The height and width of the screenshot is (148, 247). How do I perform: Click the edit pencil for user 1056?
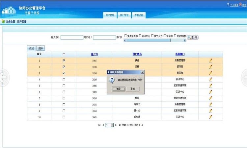click(x=211, y=73)
